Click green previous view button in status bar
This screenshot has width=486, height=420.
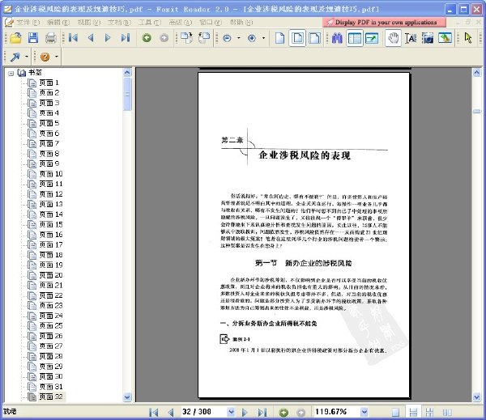click(x=283, y=412)
